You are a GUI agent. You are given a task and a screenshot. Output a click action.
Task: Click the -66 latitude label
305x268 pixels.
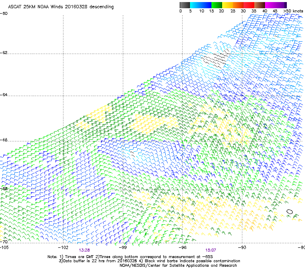coord(4,140)
